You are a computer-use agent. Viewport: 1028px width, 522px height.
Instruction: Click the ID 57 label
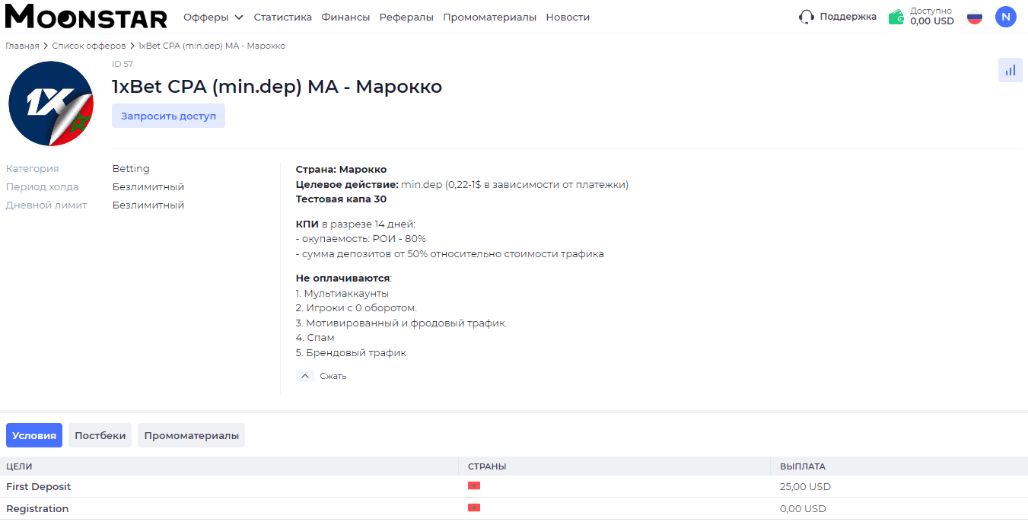click(x=123, y=64)
